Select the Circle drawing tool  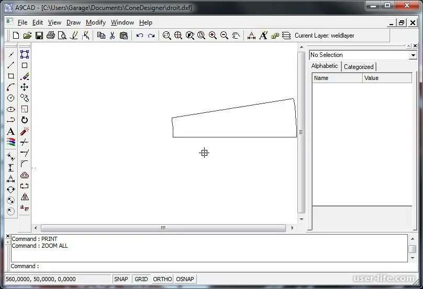point(11,98)
